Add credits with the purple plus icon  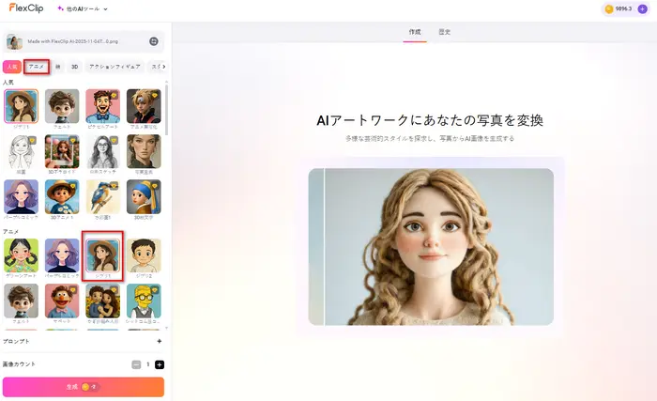tap(642, 8)
